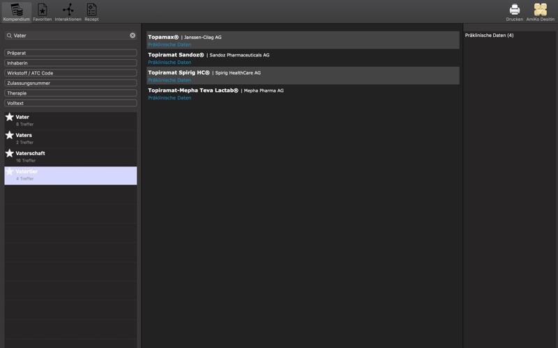Select the Volltext search filter
The width and height of the screenshot is (558, 348).
70,103
